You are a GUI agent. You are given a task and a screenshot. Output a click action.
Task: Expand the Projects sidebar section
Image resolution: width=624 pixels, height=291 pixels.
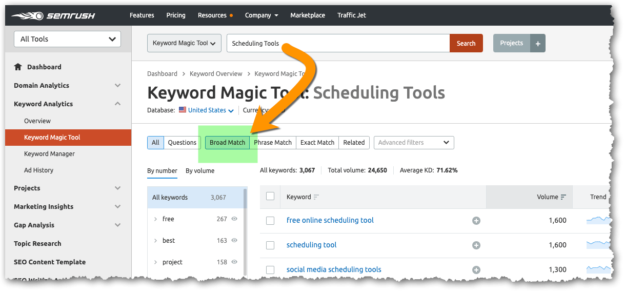(x=118, y=188)
